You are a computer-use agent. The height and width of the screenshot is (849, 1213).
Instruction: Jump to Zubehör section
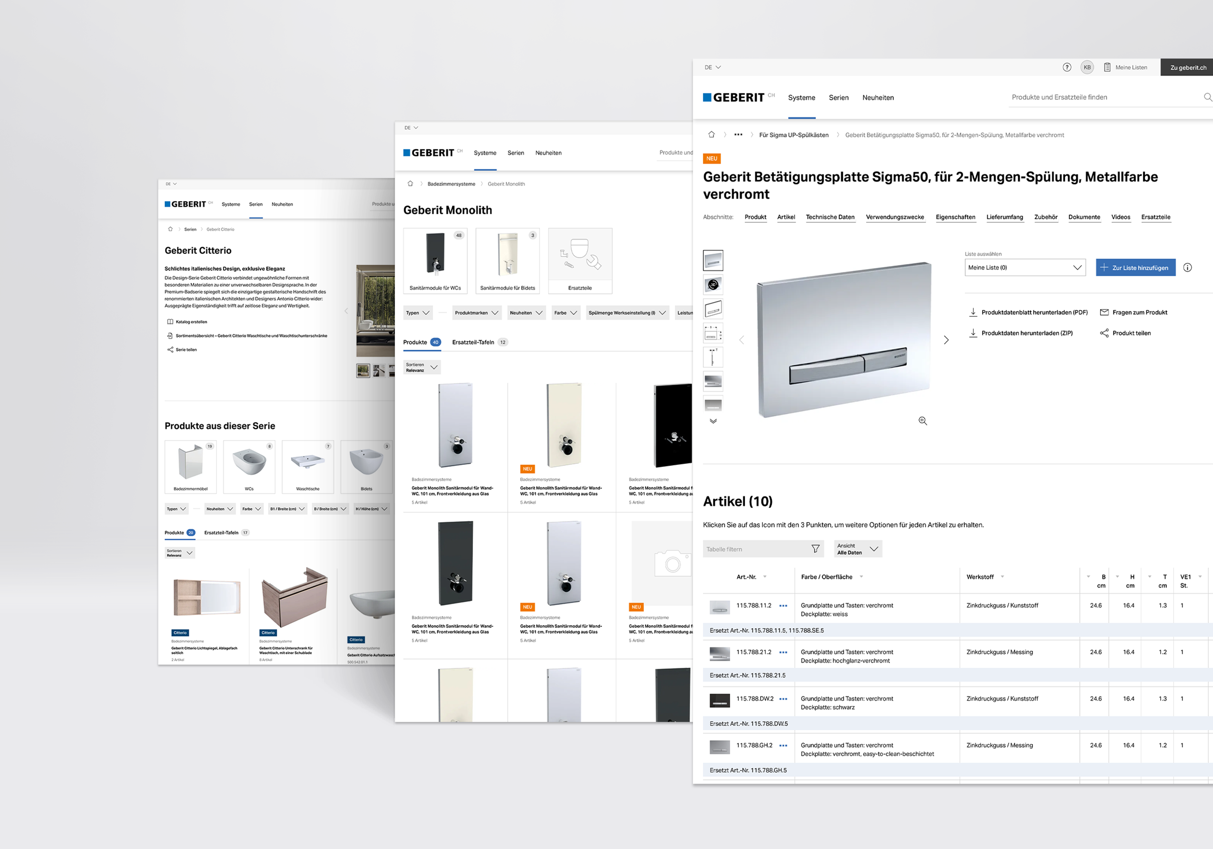1046,217
